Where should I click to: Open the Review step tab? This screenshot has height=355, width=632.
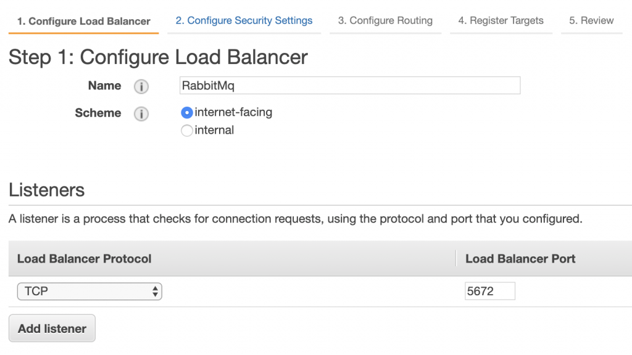pyautogui.click(x=591, y=20)
